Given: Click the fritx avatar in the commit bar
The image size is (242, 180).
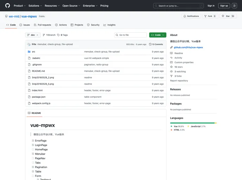Looking at the screenshot, I should pos(29,44).
